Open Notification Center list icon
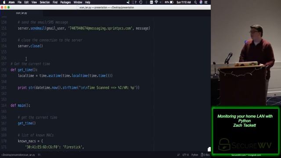Image resolution: width=281 pixels, height=158 pixels. coord(206,2)
